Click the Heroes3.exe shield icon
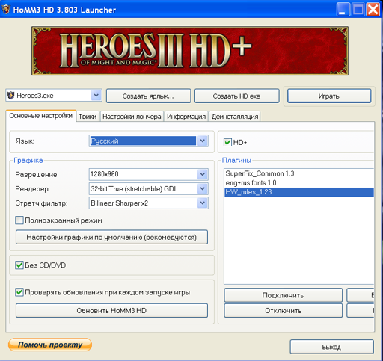This screenshot has height=361, width=383. tap(10, 95)
